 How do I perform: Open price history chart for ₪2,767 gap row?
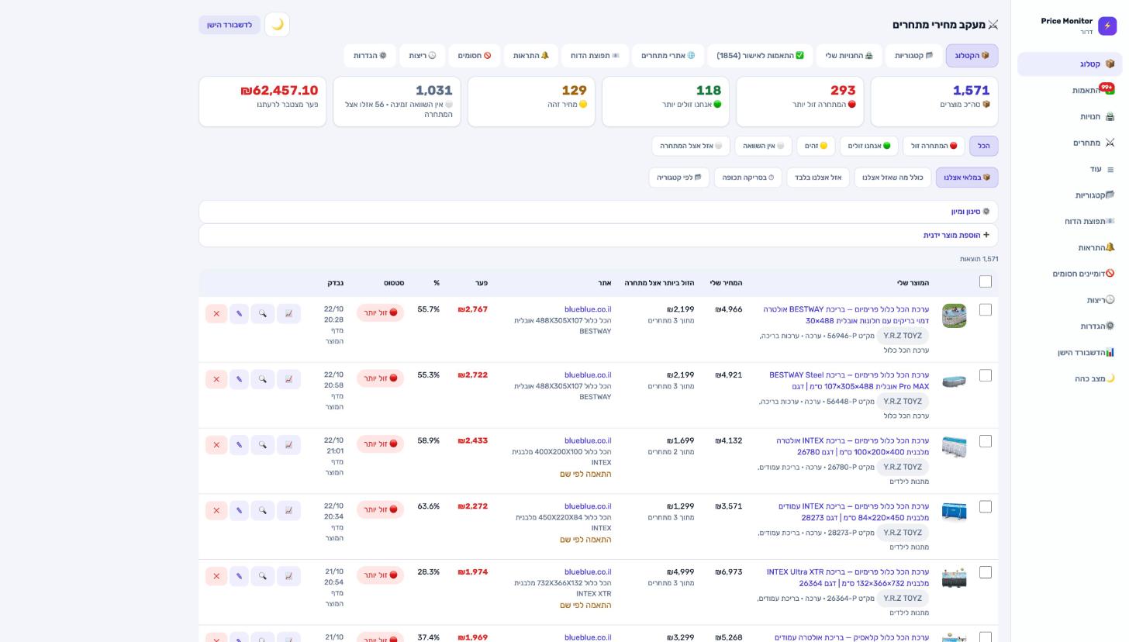point(288,314)
